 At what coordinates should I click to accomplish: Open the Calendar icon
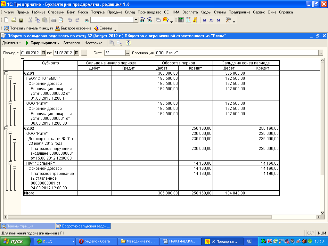click(x=188, y=20)
